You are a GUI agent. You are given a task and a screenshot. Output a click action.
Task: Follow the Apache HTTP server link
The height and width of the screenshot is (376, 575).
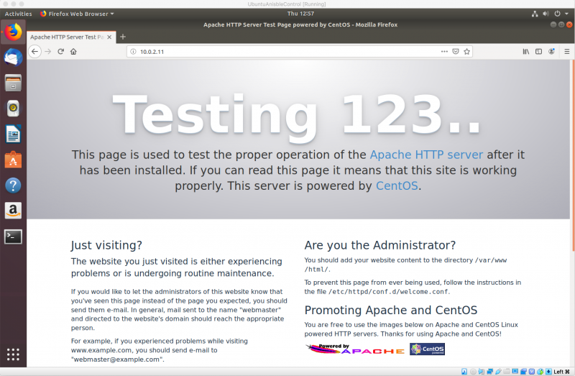pos(426,155)
